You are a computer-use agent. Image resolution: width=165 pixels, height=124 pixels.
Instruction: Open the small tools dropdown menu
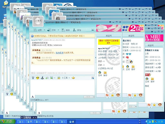tap(66, 78)
